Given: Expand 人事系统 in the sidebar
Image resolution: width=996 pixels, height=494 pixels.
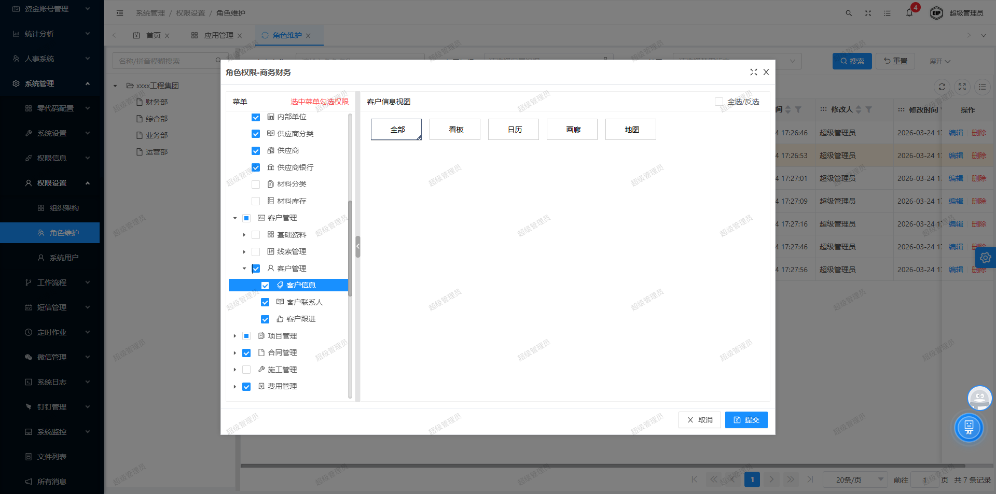Looking at the screenshot, I should [51, 59].
